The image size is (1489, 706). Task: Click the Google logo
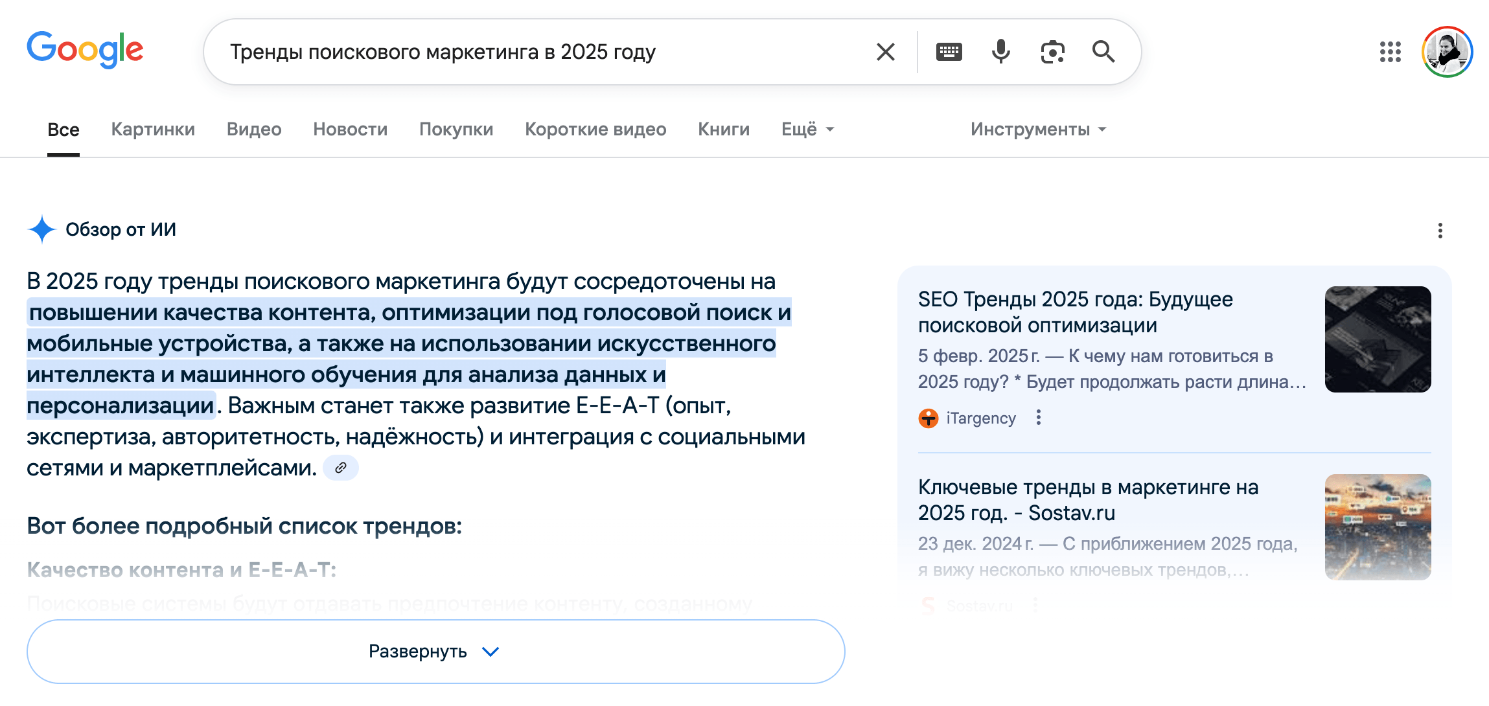pos(85,50)
